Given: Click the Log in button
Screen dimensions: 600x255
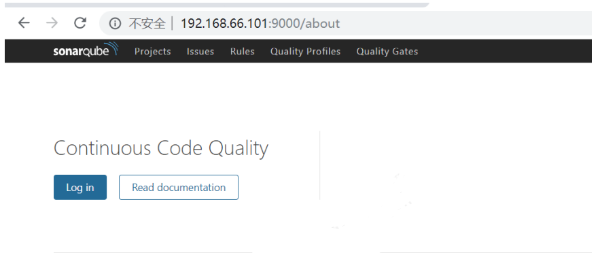Looking at the screenshot, I should (x=80, y=187).
